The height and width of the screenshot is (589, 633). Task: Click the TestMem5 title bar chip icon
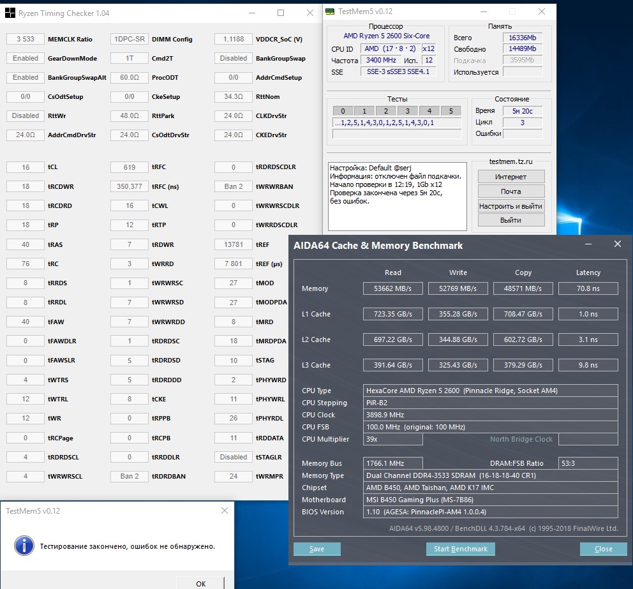coord(330,11)
